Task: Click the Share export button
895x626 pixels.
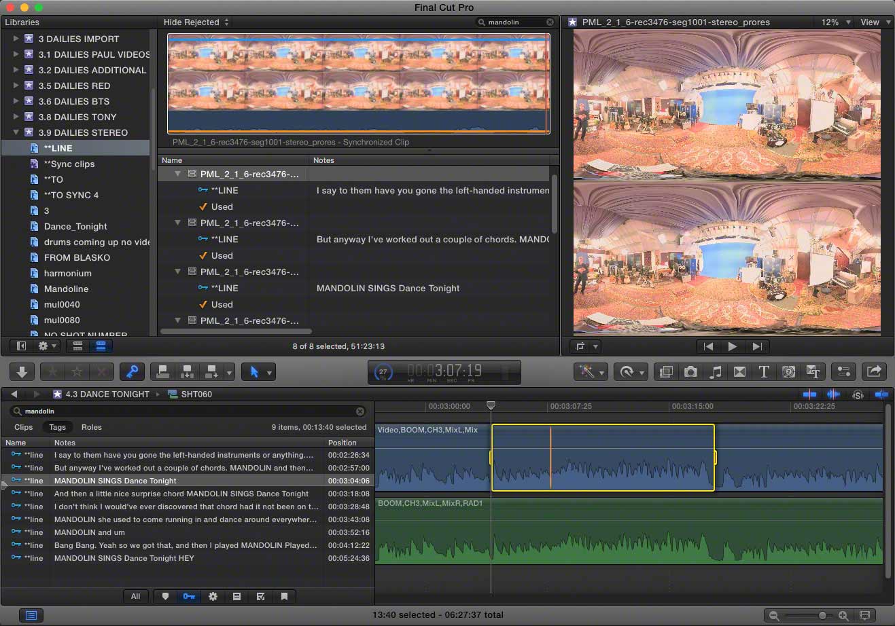Action: (875, 371)
